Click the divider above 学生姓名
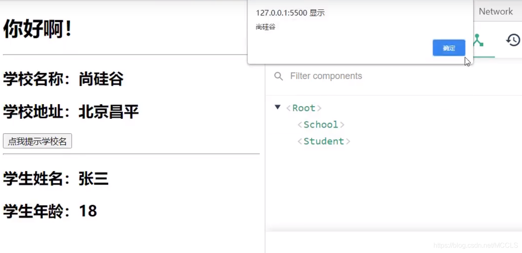 pyautogui.click(x=131, y=154)
